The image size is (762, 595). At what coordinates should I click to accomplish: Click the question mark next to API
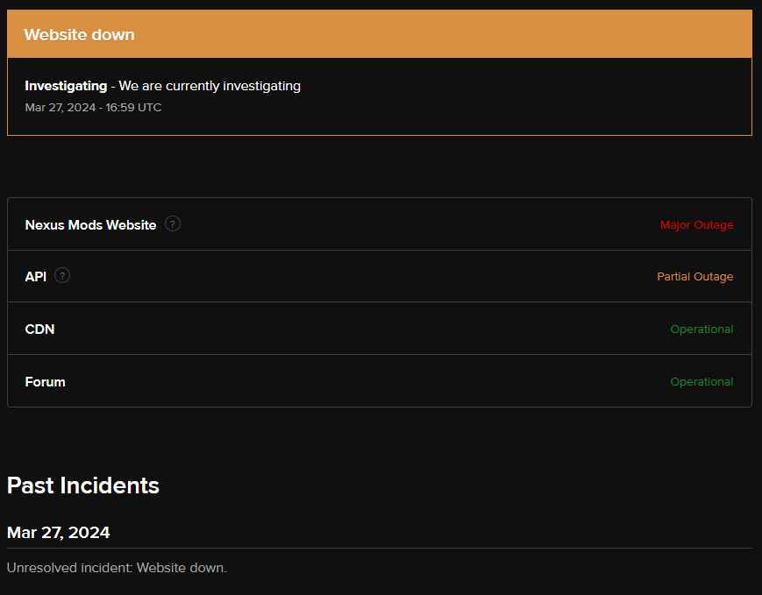tap(62, 275)
